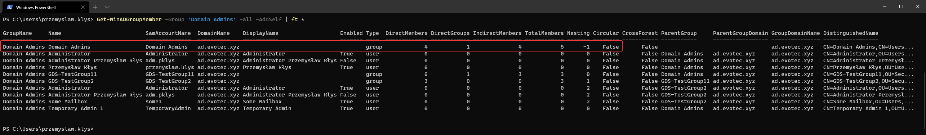The image size is (926, 135).
Task: Click the GroupDomainName column header
Action: pyautogui.click(x=796, y=33)
